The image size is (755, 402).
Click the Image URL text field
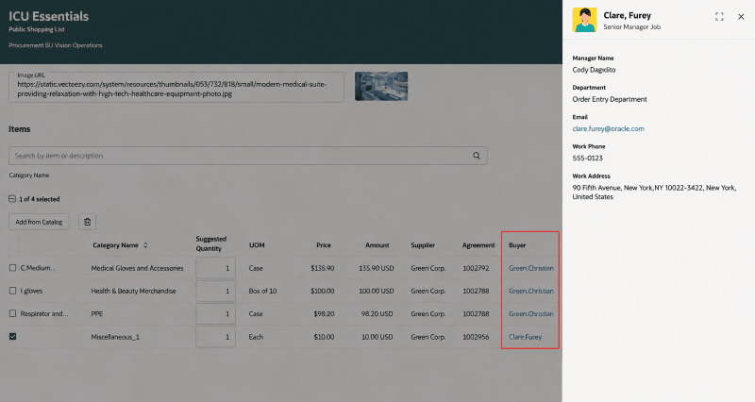point(176,87)
